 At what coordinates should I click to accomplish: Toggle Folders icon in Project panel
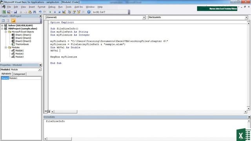click(x=13, y=21)
